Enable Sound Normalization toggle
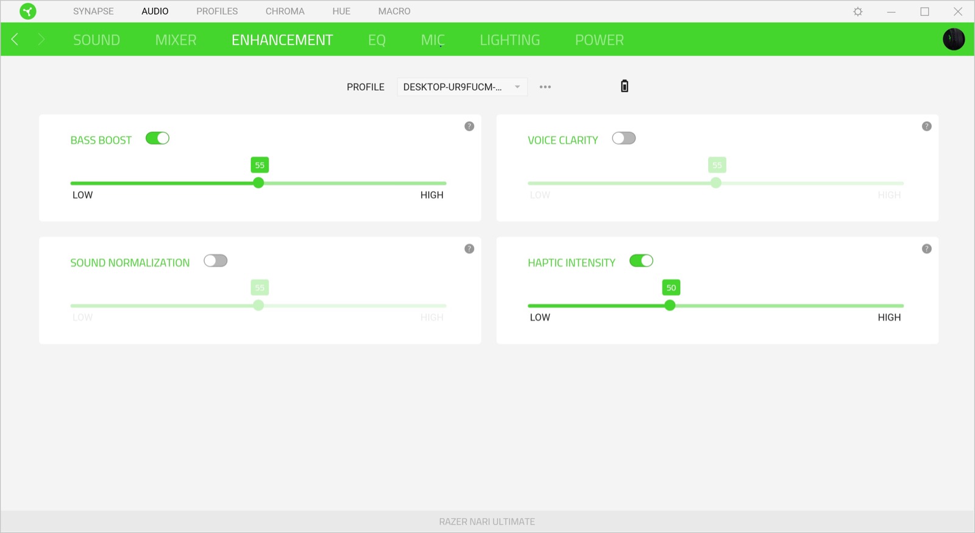Screen dimensions: 975x533 coord(216,261)
